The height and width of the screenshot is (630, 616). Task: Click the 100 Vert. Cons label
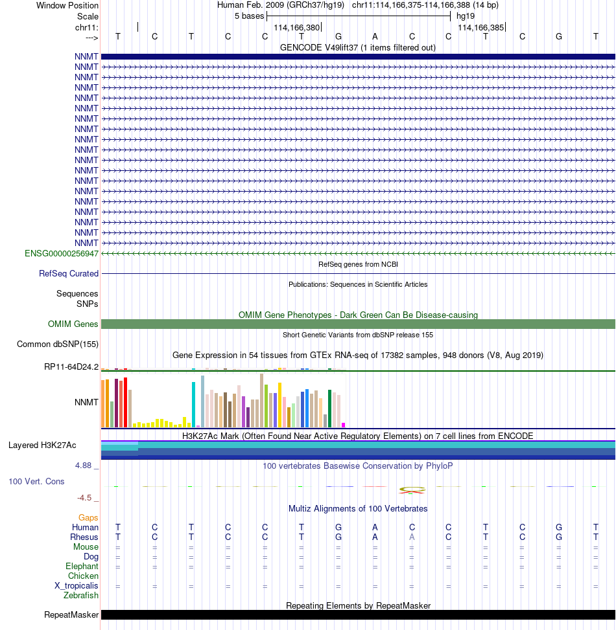(x=36, y=481)
